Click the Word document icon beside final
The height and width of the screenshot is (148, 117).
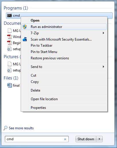[x=9, y=85]
